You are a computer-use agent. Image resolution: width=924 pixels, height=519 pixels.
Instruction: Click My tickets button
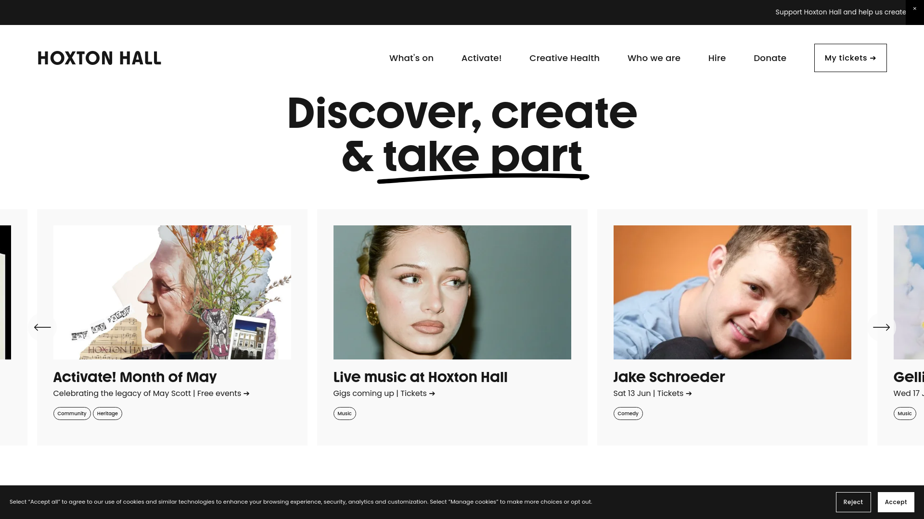(850, 58)
